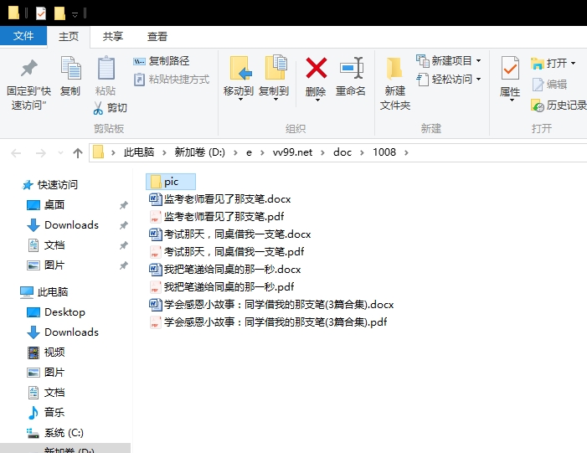Expand the 新建项目 dropdown
The height and width of the screenshot is (453, 587).
pyautogui.click(x=478, y=60)
